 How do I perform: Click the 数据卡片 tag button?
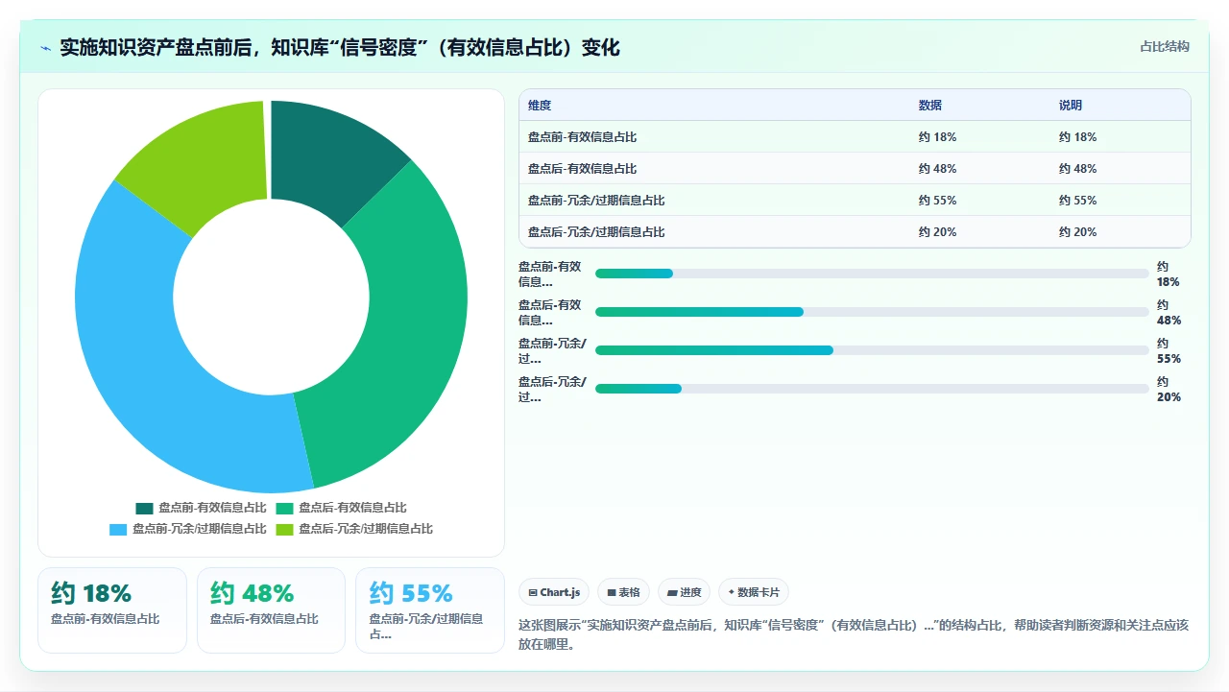click(x=754, y=592)
